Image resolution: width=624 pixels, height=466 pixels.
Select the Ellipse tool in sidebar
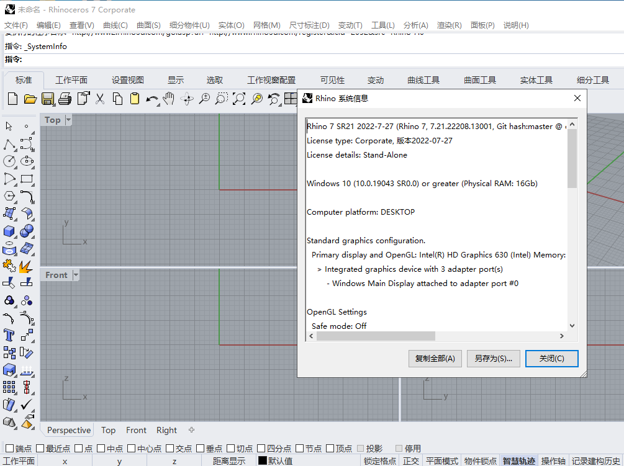[27, 161]
